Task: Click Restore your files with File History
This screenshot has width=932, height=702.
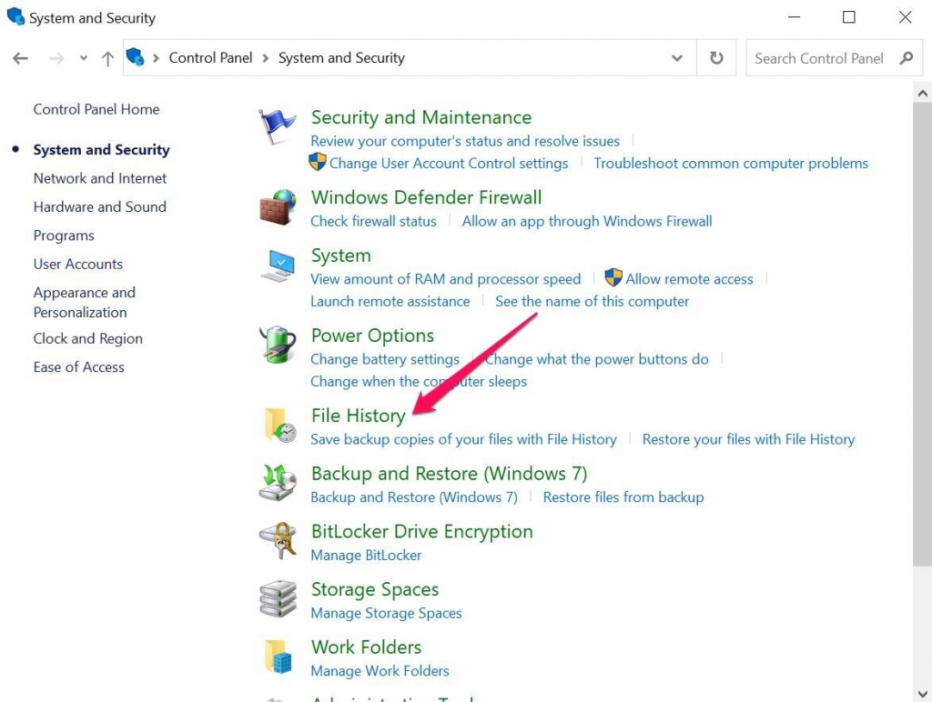Action: (x=748, y=439)
